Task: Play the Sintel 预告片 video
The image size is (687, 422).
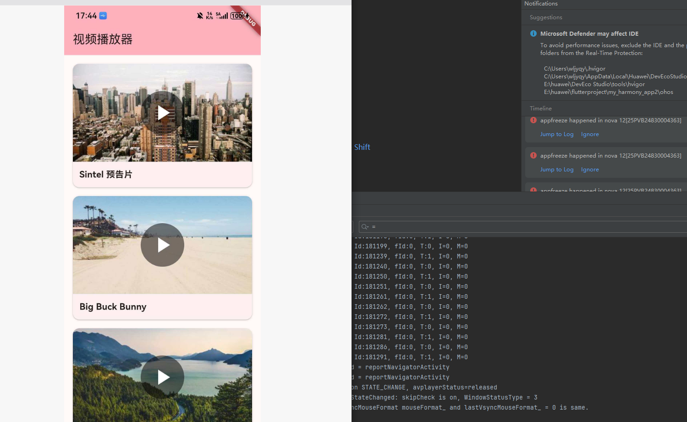Action: pyautogui.click(x=162, y=113)
